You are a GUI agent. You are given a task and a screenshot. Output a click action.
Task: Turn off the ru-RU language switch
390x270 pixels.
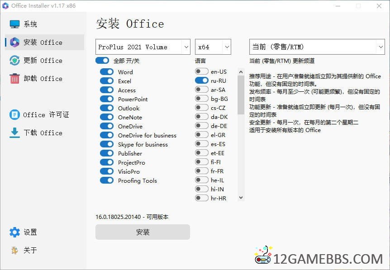click(x=202, y=81)
